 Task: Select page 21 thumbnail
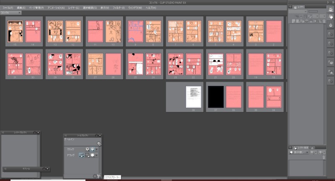pos(216,64)
